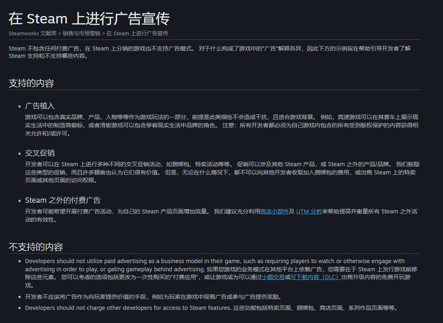Open the 可下载内容（DLC）link

coord(315,277)
